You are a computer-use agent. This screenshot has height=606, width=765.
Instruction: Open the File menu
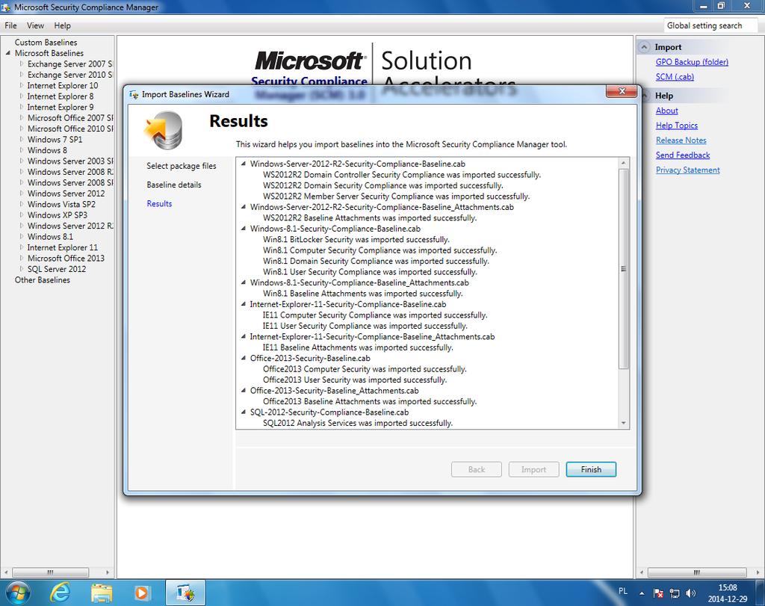(x=10, y=25)
